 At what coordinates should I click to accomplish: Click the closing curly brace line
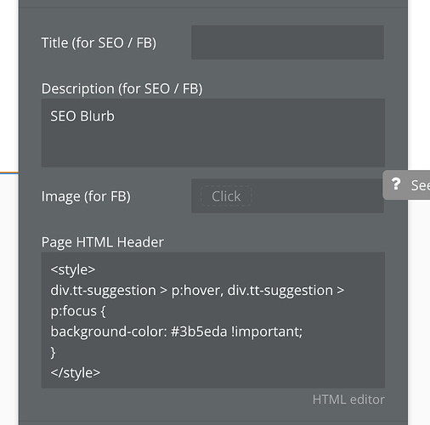pyautogui.click(x=53, y=353)
